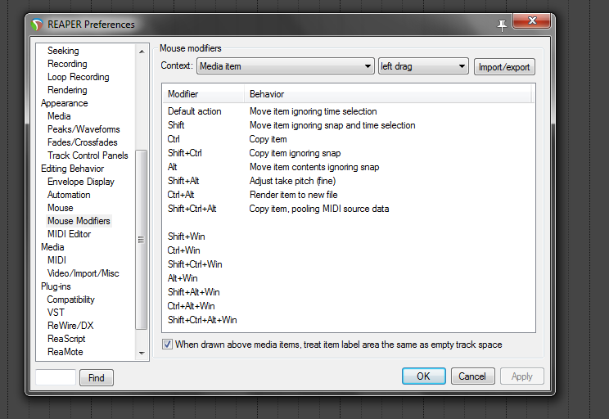The height and width of the screenshot is (419, 609).
Task: Open the MIDI Editor preferences page
Action: click(69, 234)
